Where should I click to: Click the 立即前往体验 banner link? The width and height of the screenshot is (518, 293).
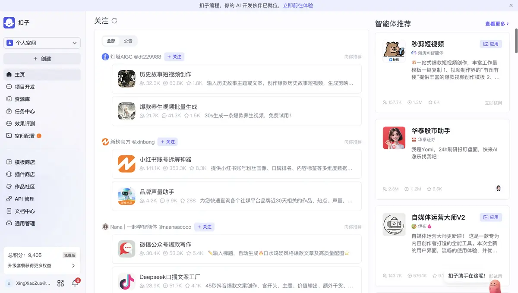[298, 6]
